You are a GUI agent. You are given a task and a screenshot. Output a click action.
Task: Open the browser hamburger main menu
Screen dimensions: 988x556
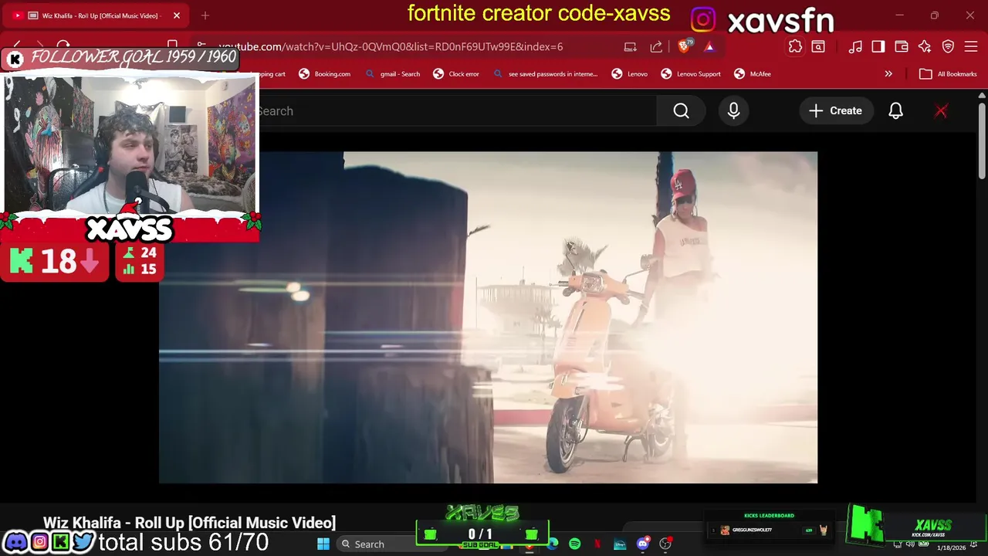[x=971, y=47]
